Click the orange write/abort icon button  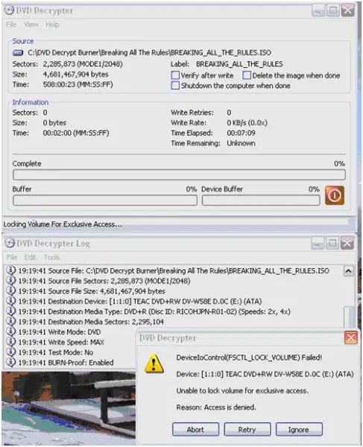pyautogui.click(x=335, y=195)
